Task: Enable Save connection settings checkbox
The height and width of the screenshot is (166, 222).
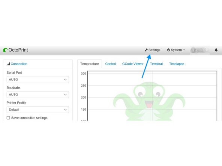Action: pos(8,118)
